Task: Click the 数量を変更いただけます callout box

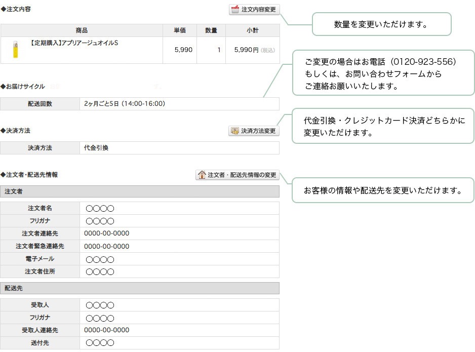Action: click(381, 24)
